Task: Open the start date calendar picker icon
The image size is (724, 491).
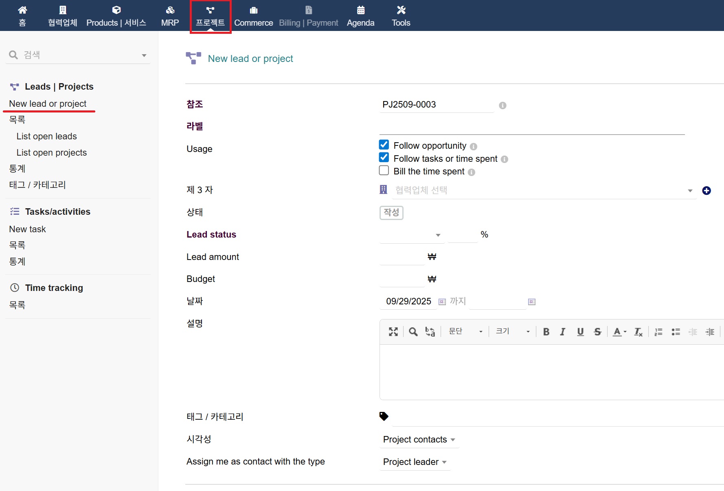Action: (442, 302)
